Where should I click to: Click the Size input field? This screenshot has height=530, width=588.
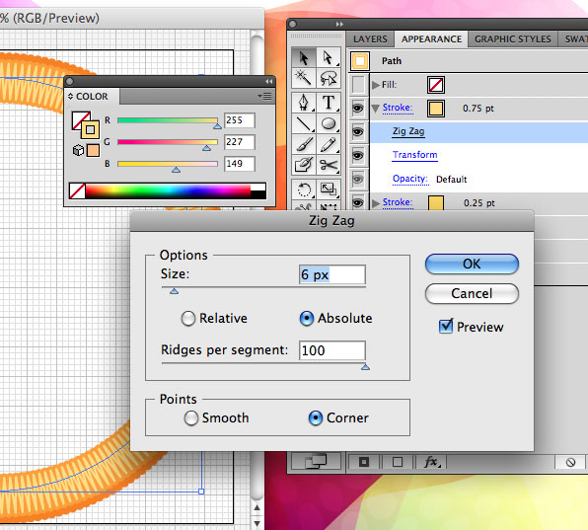332,274
